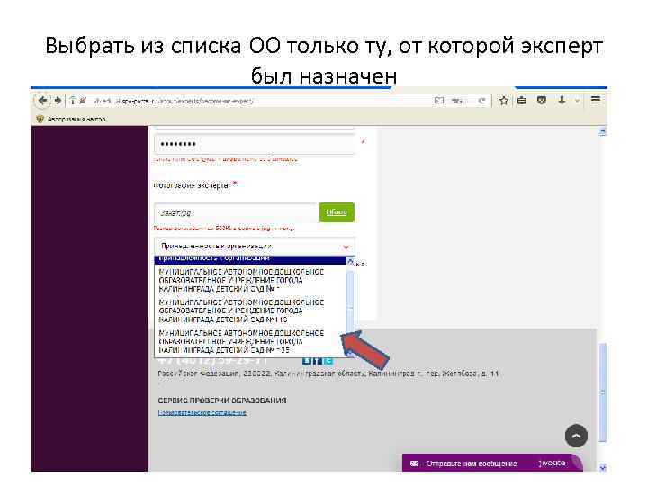The height and width of the screenshot is (486, 648).
Task: Click the Twitter social icon in footer
Action: pos(328,360)
